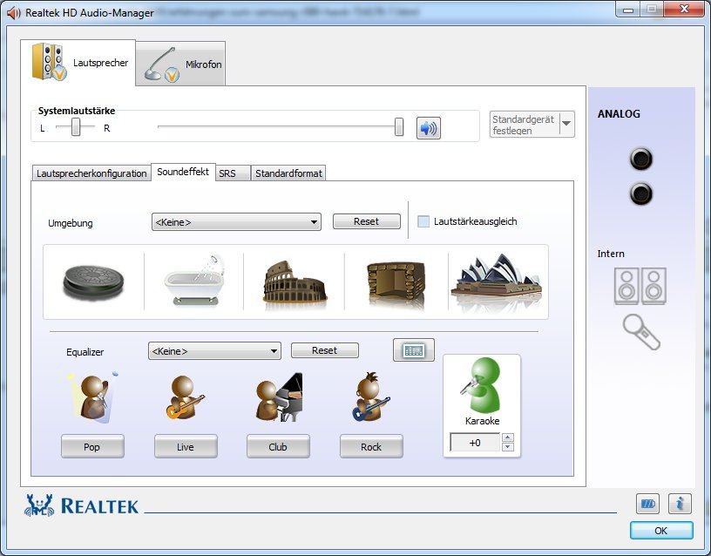Expand the Standardgerät festlegen dropdown arrow
The width and height of the screenshot is (711, 556).
566,124
